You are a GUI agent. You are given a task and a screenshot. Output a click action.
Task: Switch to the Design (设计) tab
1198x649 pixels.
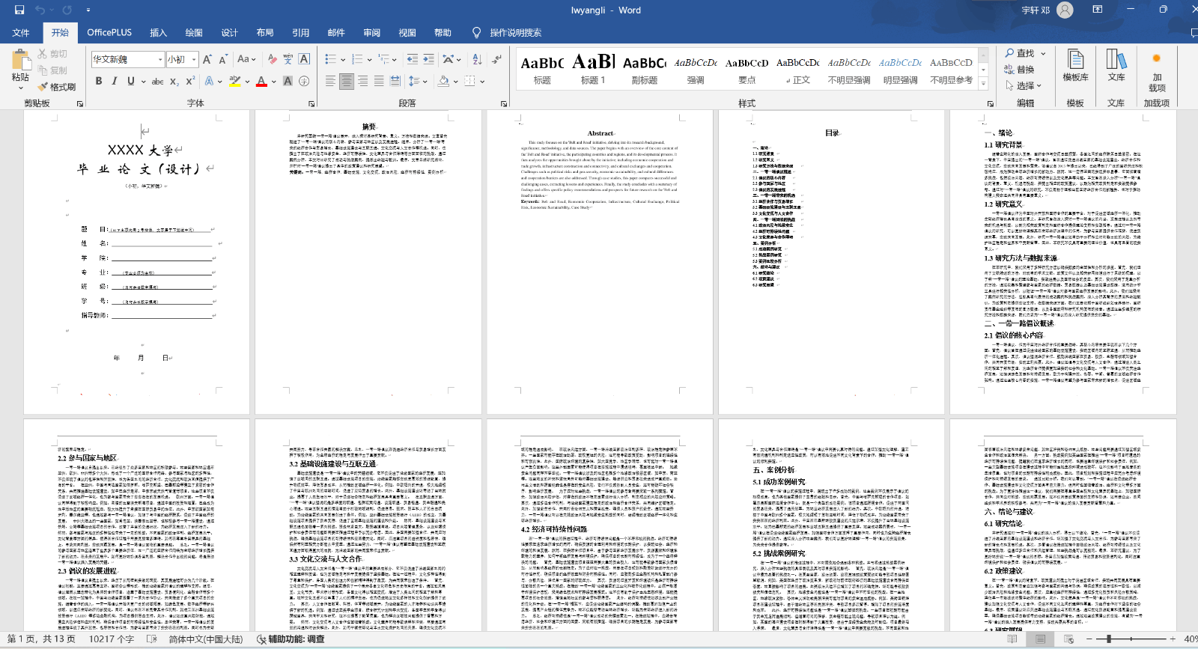[229, 32]
